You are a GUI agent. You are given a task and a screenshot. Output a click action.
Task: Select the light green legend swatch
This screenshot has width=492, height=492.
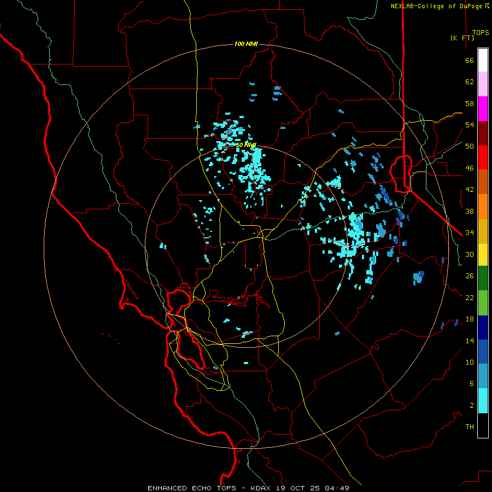(483, 303)
